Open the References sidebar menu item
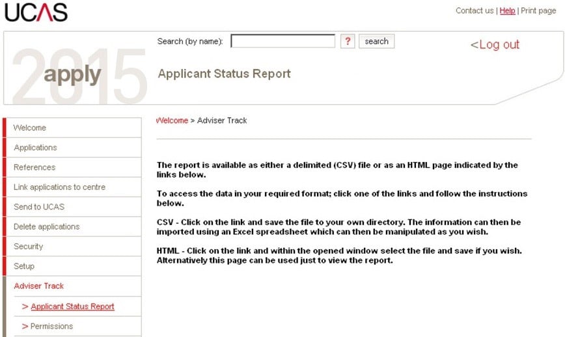 coord(74,167)
